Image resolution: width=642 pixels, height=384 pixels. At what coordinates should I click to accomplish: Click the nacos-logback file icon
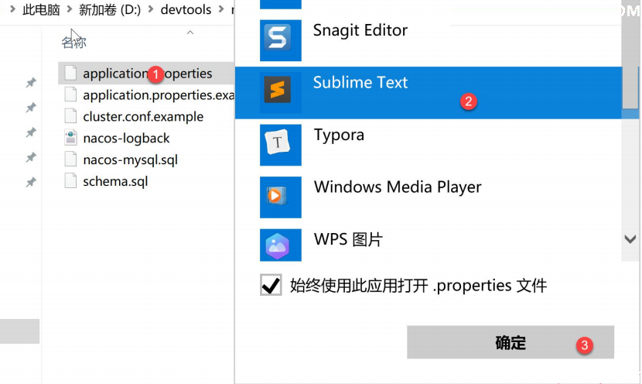[x=70, y=138]
